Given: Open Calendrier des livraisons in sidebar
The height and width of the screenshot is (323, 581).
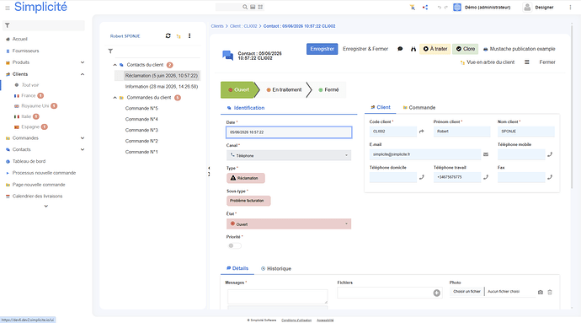Looking at the screenshot, I should 37,196.
